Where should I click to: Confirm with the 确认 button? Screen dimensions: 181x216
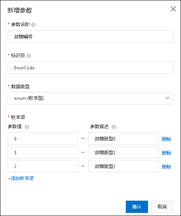[x=137, y=207]
